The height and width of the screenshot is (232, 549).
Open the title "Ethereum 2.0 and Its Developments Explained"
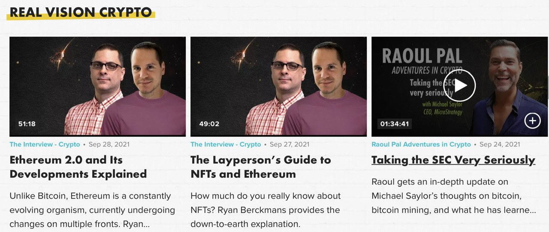tap(78, 167)
